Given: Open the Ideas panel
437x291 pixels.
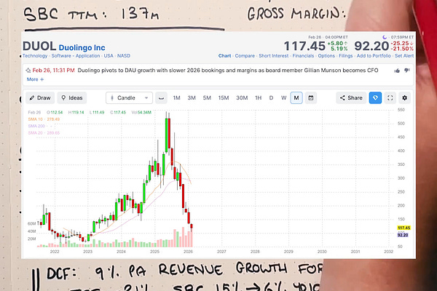Looking at the screenshot, I should point(72,98).
